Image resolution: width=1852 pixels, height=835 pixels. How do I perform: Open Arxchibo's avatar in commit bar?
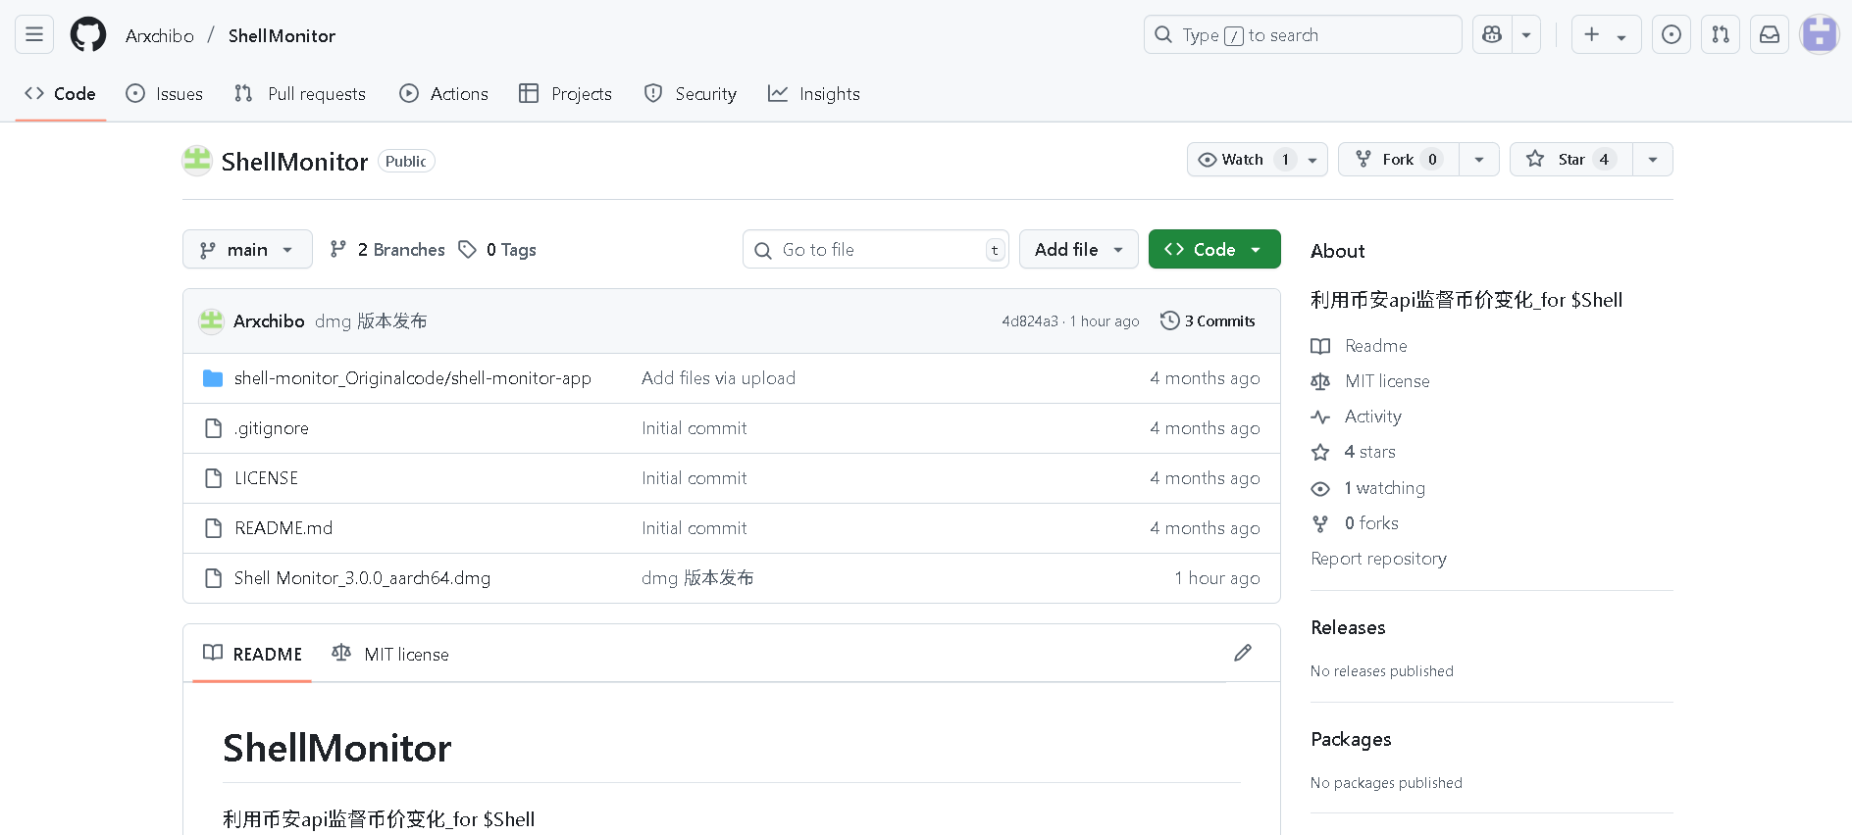(211, 321)
